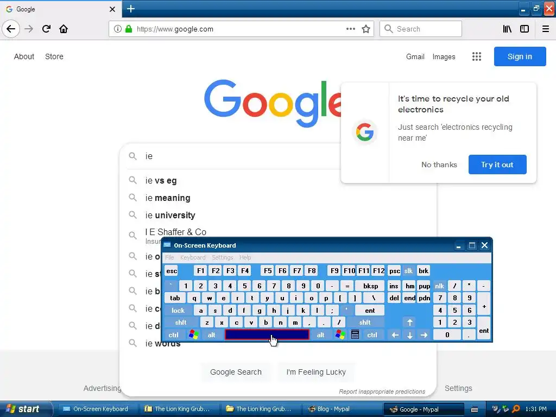Click the tray magnifier icon in taskbar
Viewport: 556px width, 417px height.
[516, 409]
